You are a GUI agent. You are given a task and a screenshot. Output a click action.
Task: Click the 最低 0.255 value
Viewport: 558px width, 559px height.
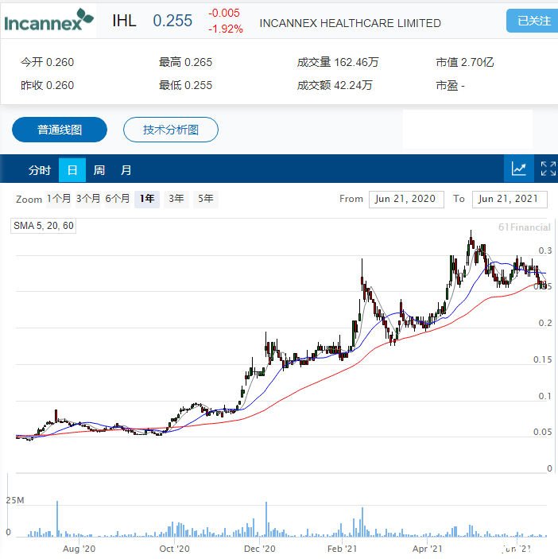[x=186, y=85]
